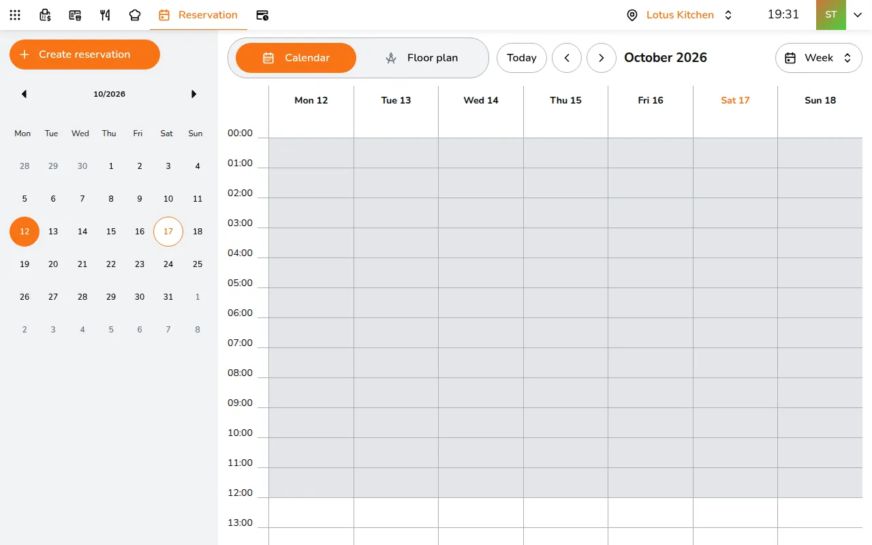Click the 10/2026 month label
872x545 pixels.
click(x=109, y=94)
